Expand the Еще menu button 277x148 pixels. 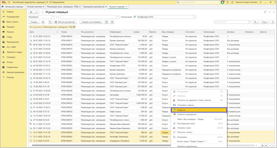pyautogui.click(x=265, y=22)
